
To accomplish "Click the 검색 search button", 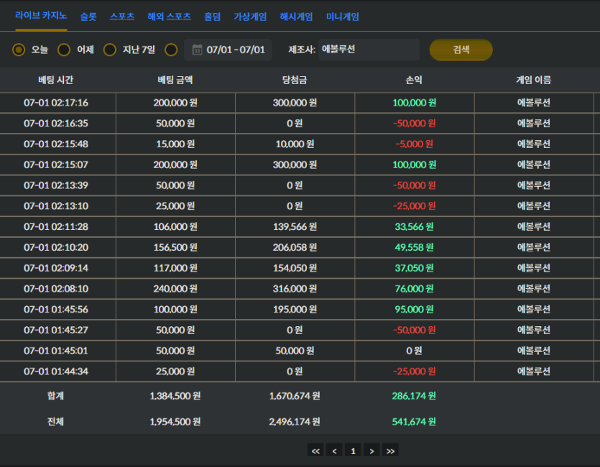I will pyautogui.click(x=461, y=50).
